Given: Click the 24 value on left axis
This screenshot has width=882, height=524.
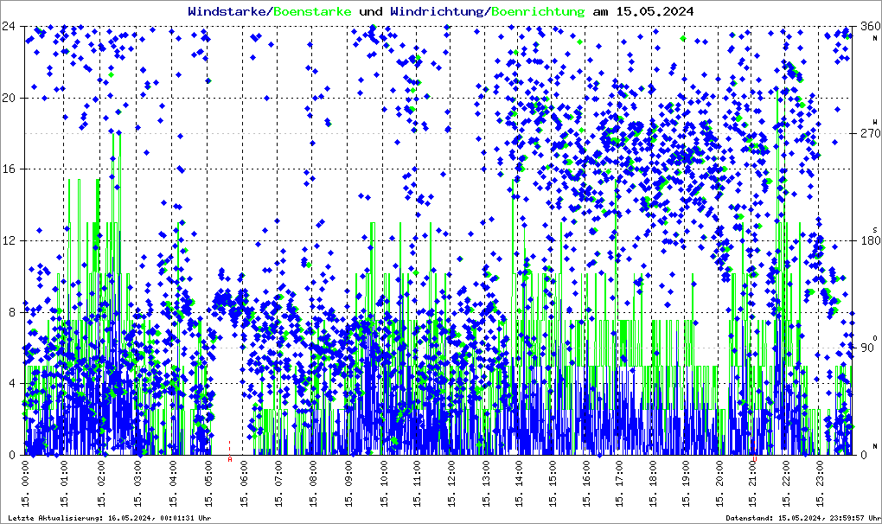Looking at the screenshot, I should pyautogui.click(x=10, y=26).
